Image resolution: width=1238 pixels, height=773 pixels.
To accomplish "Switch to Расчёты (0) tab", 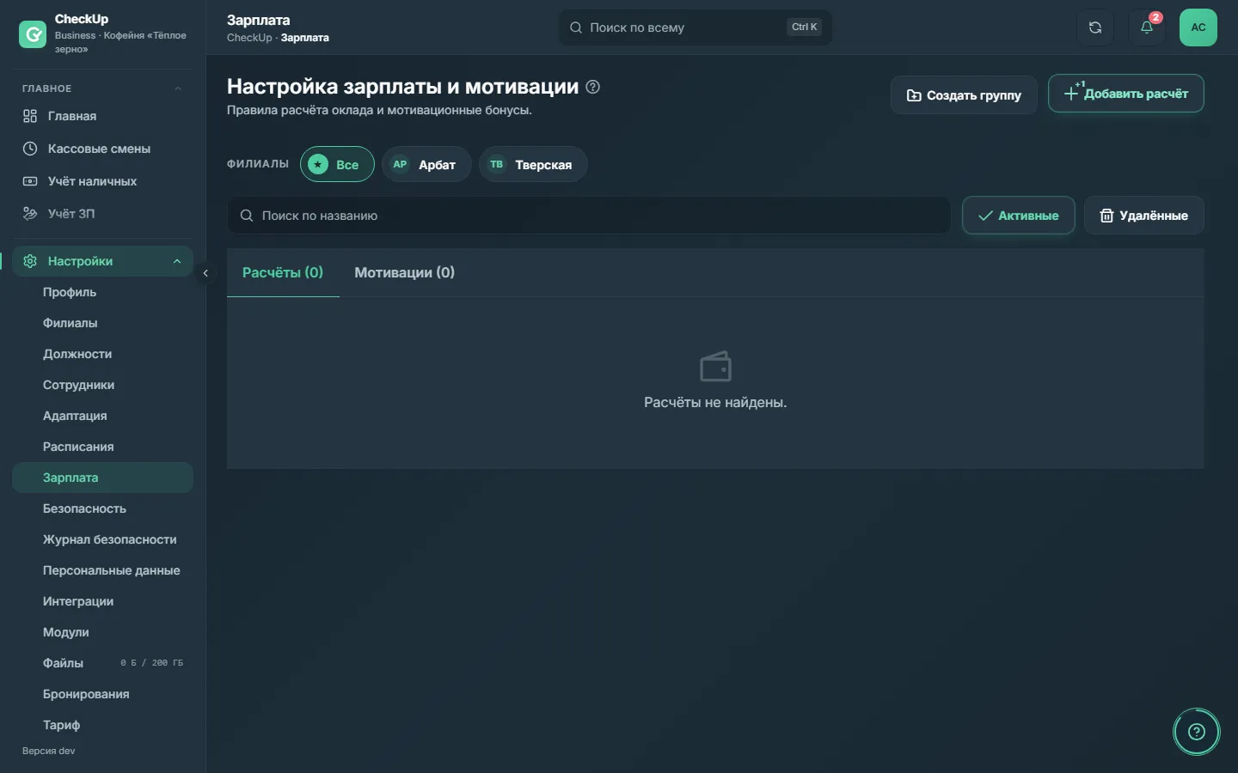I will (x=283, y=272).
